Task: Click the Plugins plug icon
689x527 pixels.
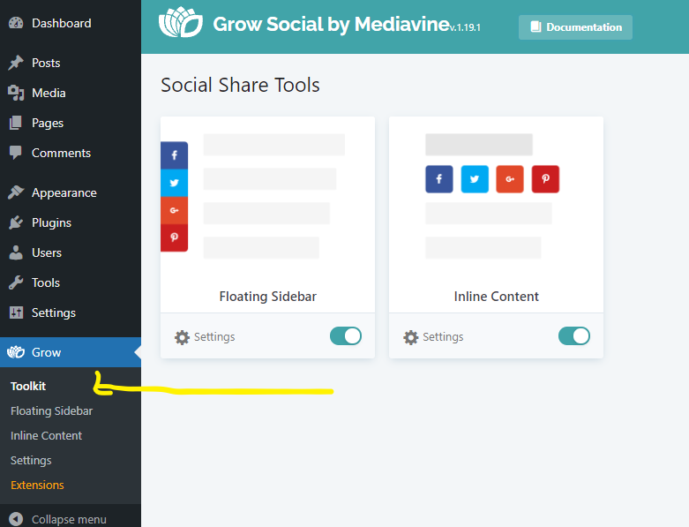Action: tap(16, 222)
